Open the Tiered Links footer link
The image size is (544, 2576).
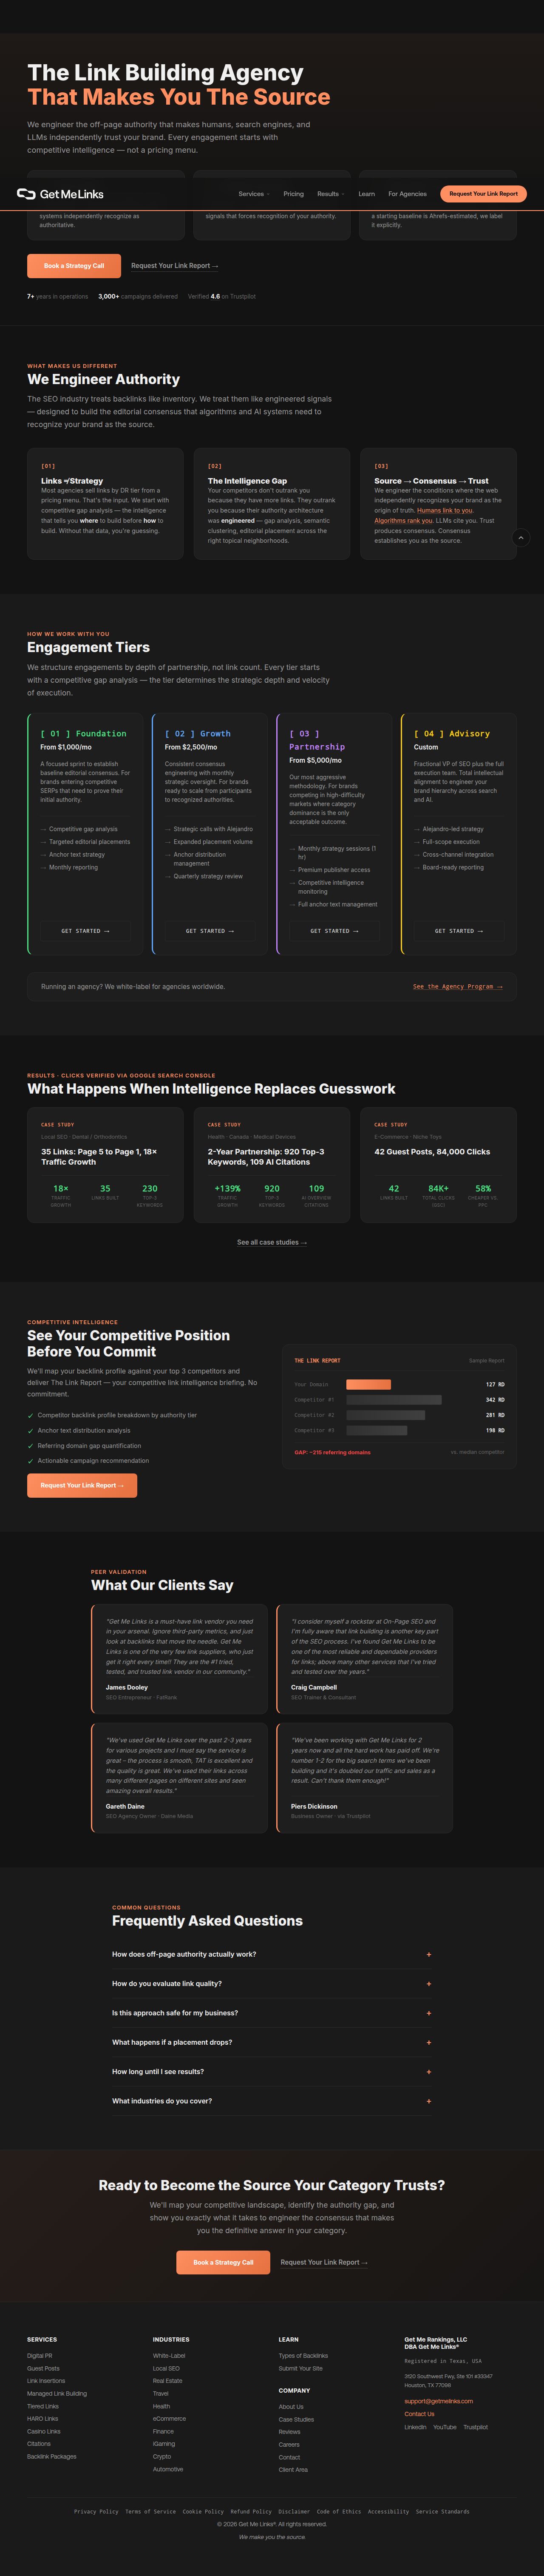point(43,2406)
